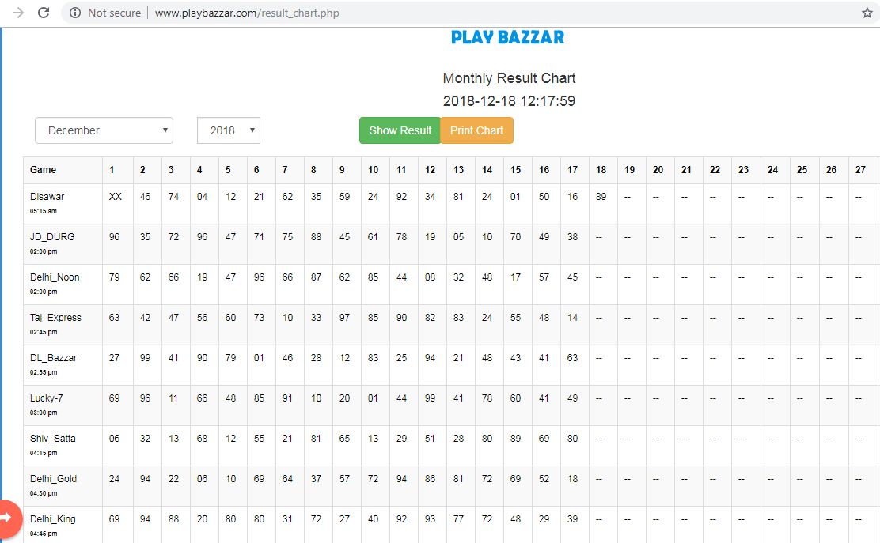Select the Delhi_Gold game row label

[53, 478]
